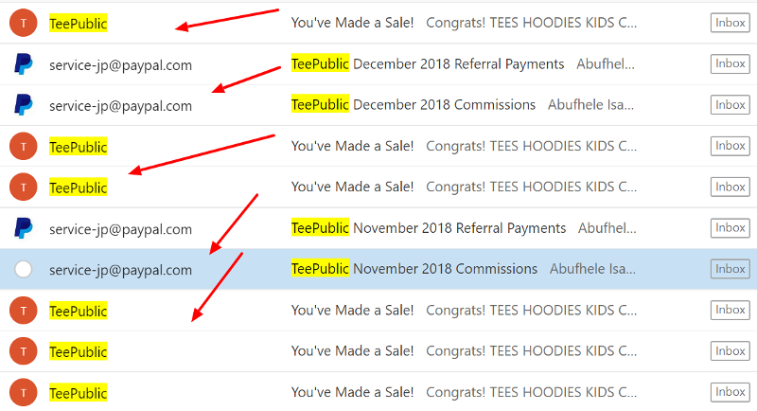757x411 pixels.
Task: Click Inbox tag on November 2018 Referral Payments row
Action: [x=730, y=228]
